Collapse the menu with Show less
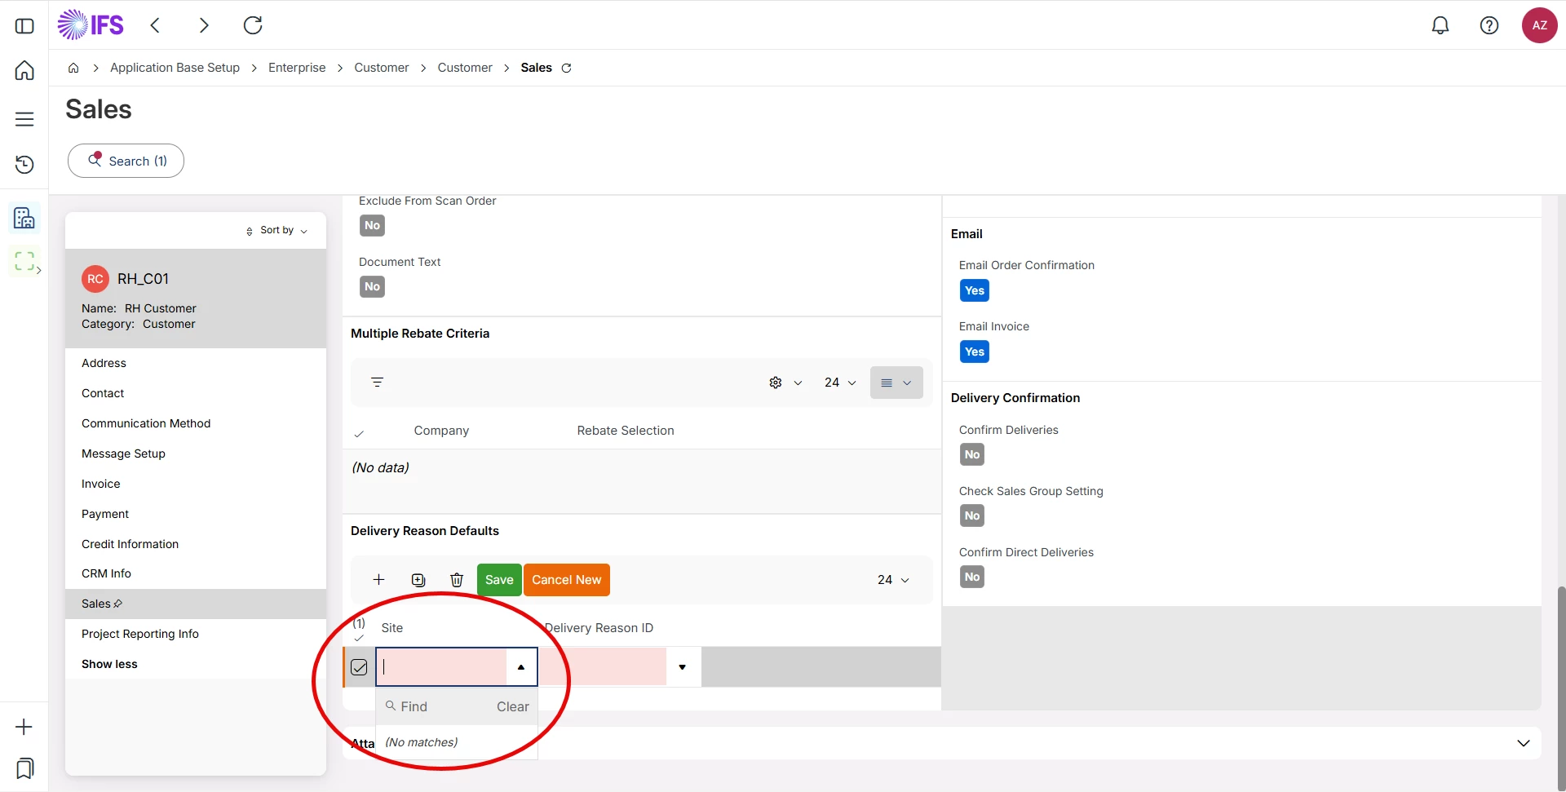Image resolution: width=1566 pixels, height=792 pixels. [109, 664]
